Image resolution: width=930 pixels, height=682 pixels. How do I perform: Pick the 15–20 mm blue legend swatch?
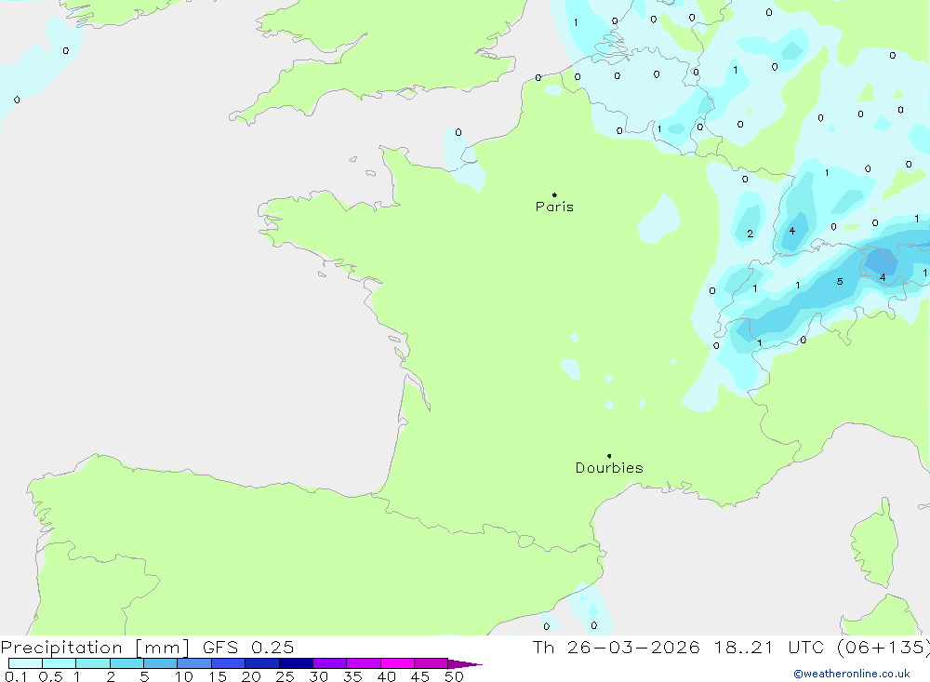click(229, 663)
